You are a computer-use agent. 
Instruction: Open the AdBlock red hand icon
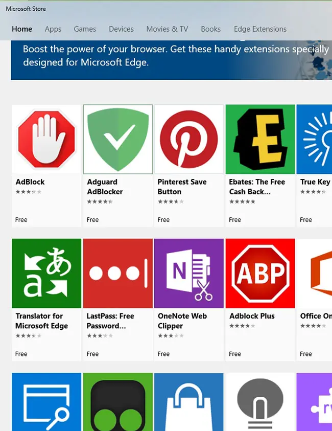[x=46, y=140]
